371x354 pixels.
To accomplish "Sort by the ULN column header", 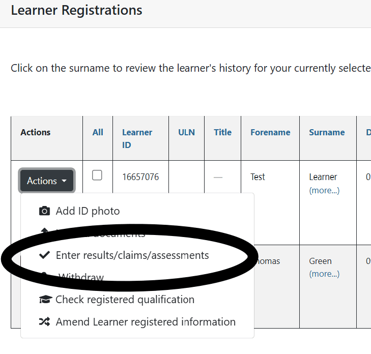I will (186, 132).
